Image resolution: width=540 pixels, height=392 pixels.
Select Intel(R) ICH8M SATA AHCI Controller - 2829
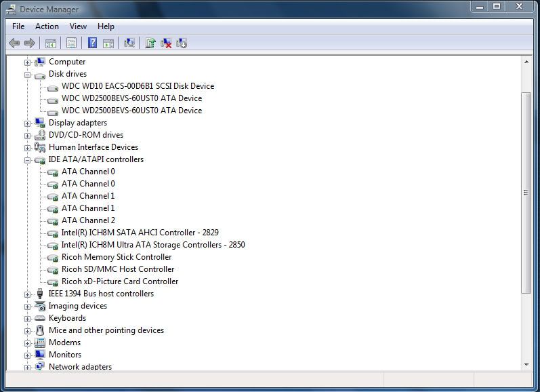140,233
